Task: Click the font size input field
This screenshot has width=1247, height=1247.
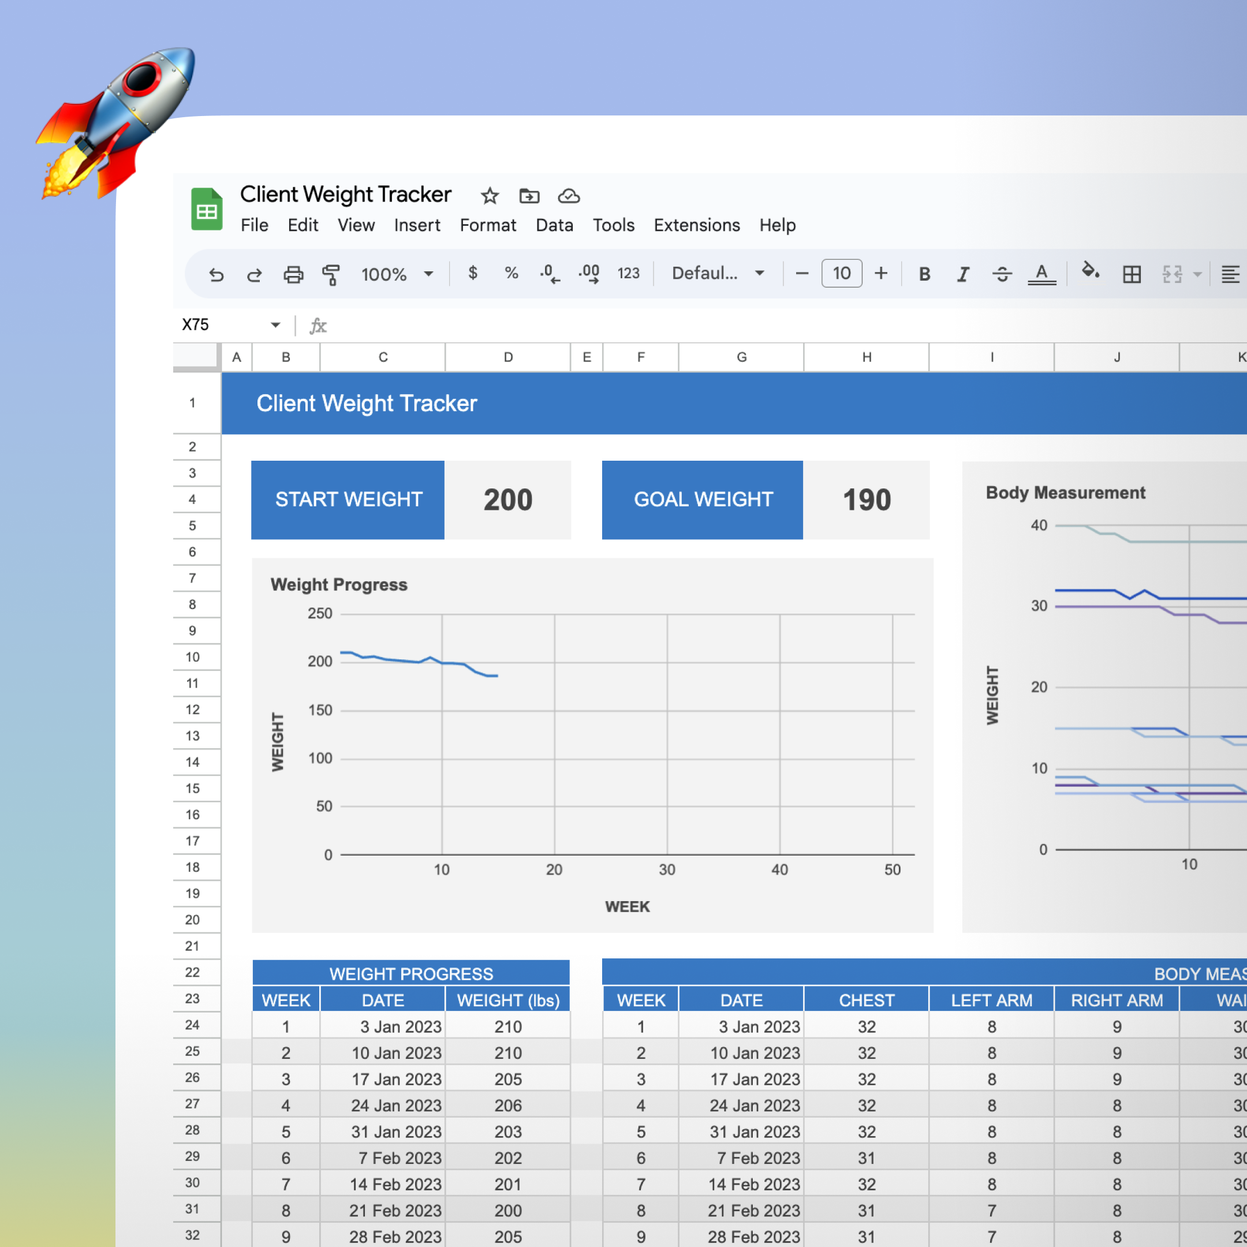Action: pyautogui.click(x=841, y=274)
